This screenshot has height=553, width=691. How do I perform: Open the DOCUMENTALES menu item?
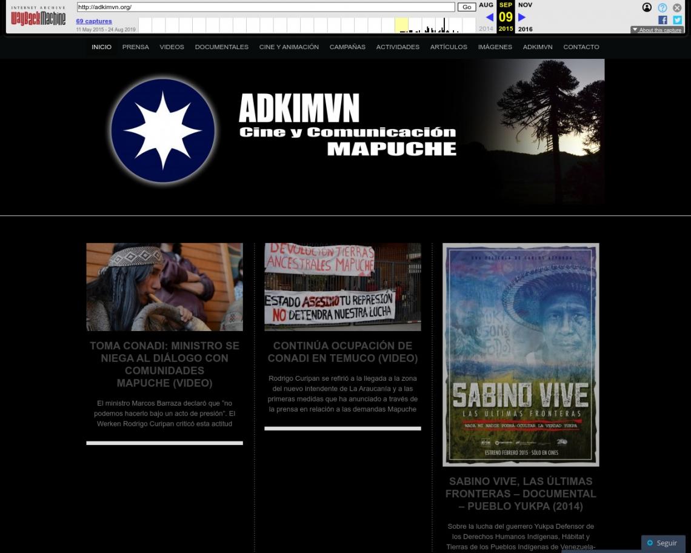(222, 47)
